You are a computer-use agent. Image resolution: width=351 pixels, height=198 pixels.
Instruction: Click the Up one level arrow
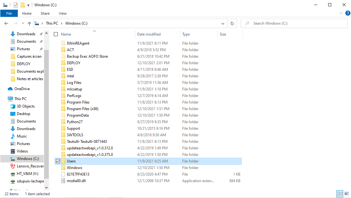(x=29, y=23)
